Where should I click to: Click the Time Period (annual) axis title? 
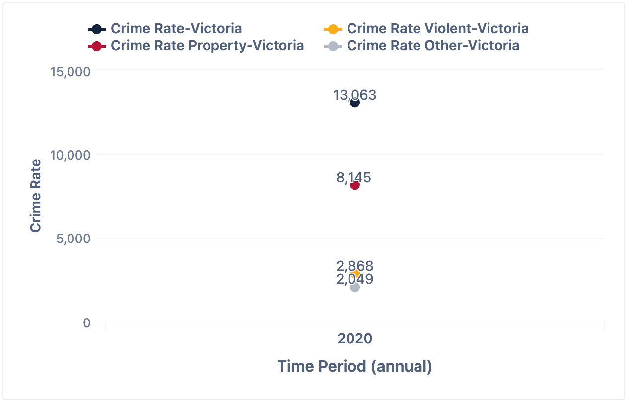pyautogui.click(x=354, y=366)
